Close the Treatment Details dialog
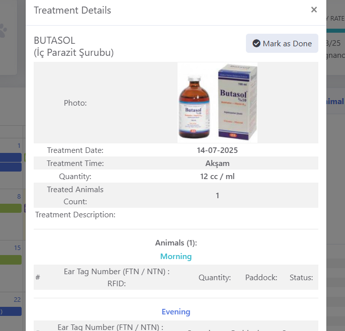The image size is (345, 331). click(314, 10)
